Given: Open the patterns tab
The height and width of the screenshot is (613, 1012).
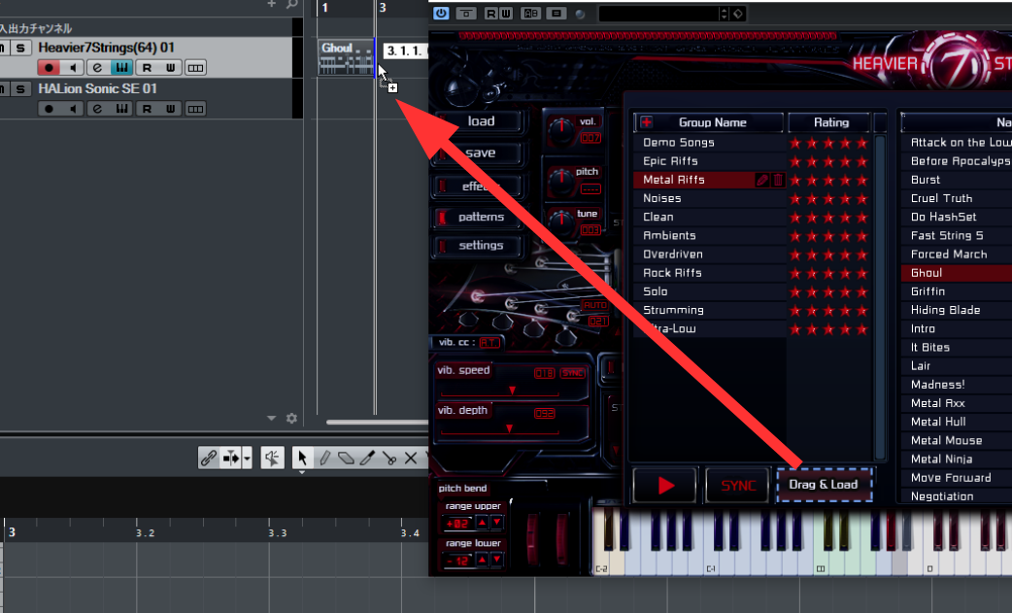Looking at the screenshot, I should pyautogui.click(x=481, y=217).
